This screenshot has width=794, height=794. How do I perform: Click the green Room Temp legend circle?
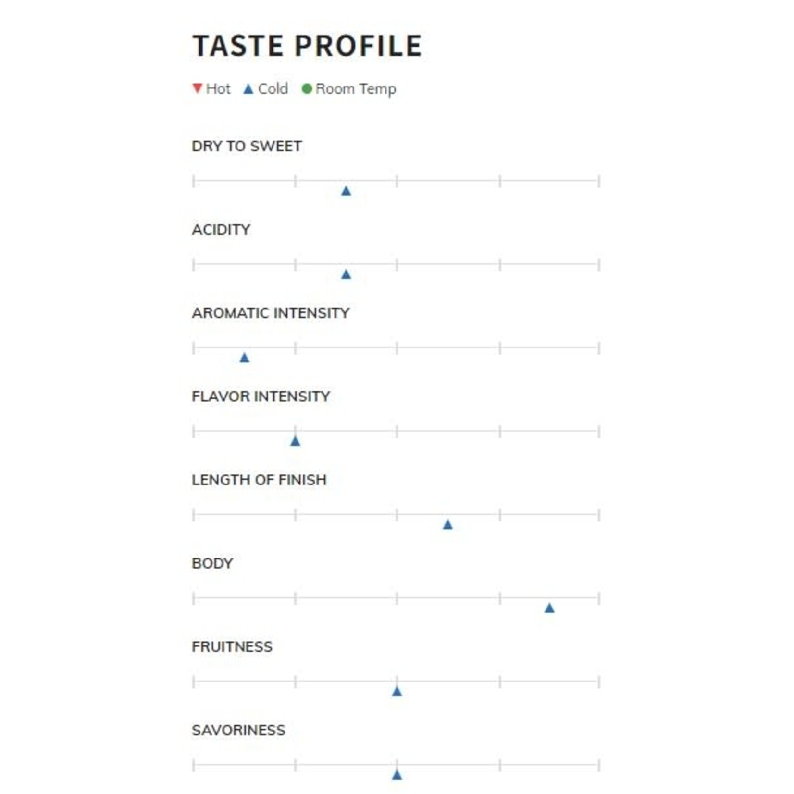tap(307, 89)
